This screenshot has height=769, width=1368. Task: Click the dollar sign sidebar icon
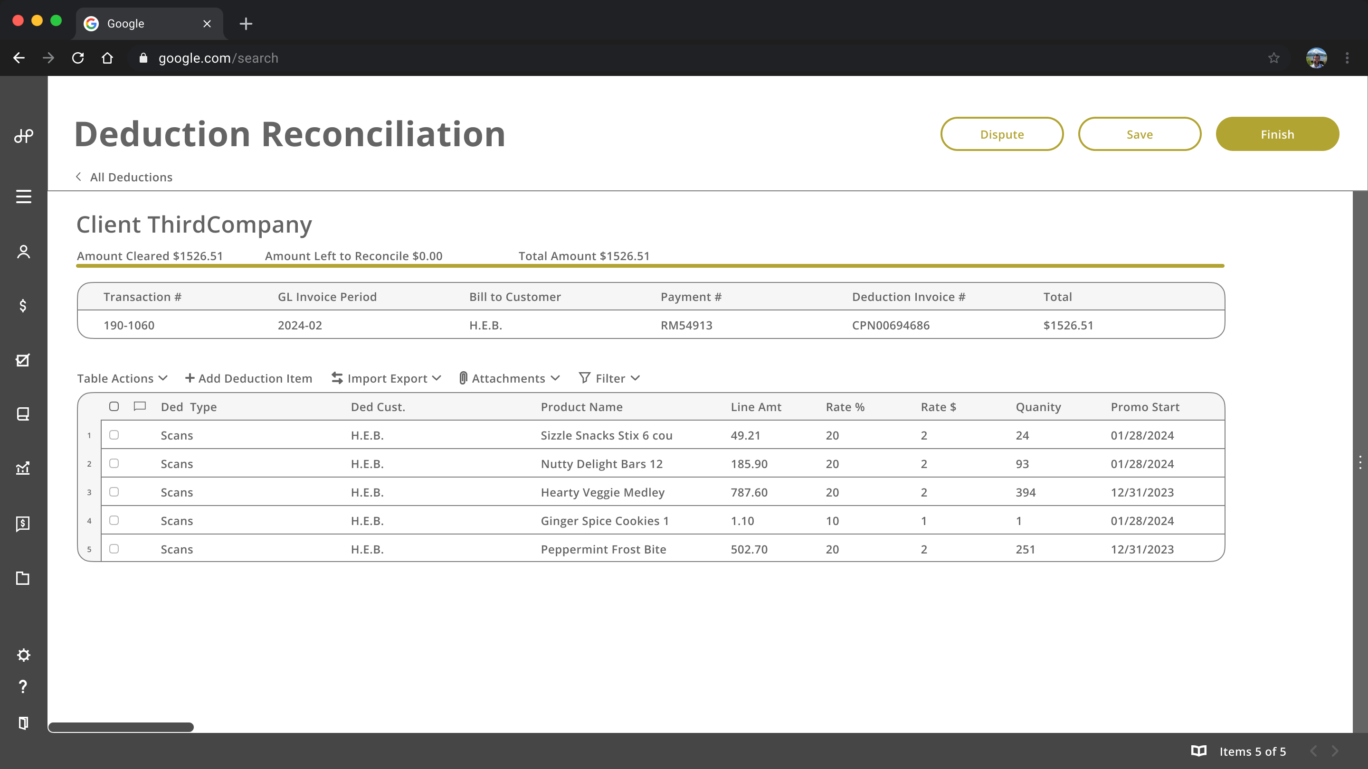pos(23,306)
